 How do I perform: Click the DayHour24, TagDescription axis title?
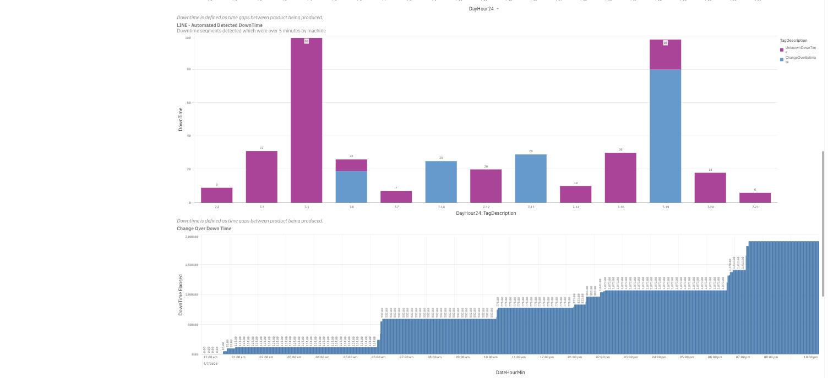point(486,213)
